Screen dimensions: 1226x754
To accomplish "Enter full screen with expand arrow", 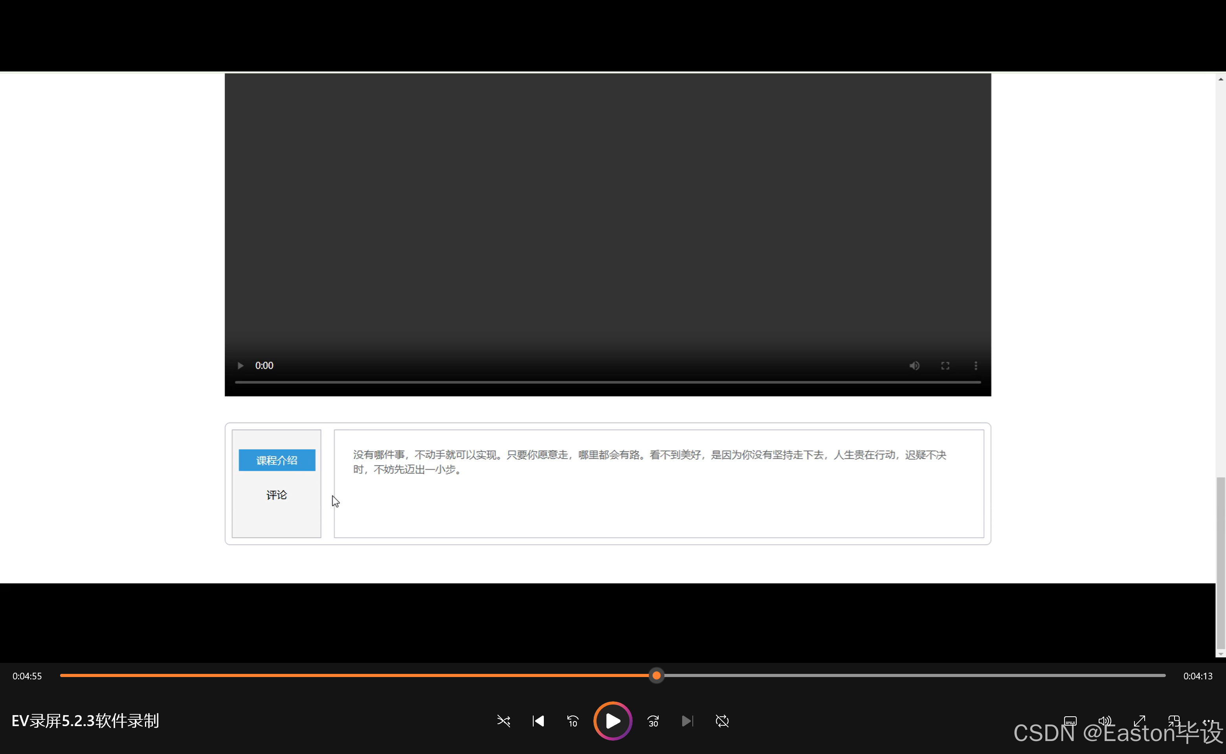I will (x=1139, y=721).
